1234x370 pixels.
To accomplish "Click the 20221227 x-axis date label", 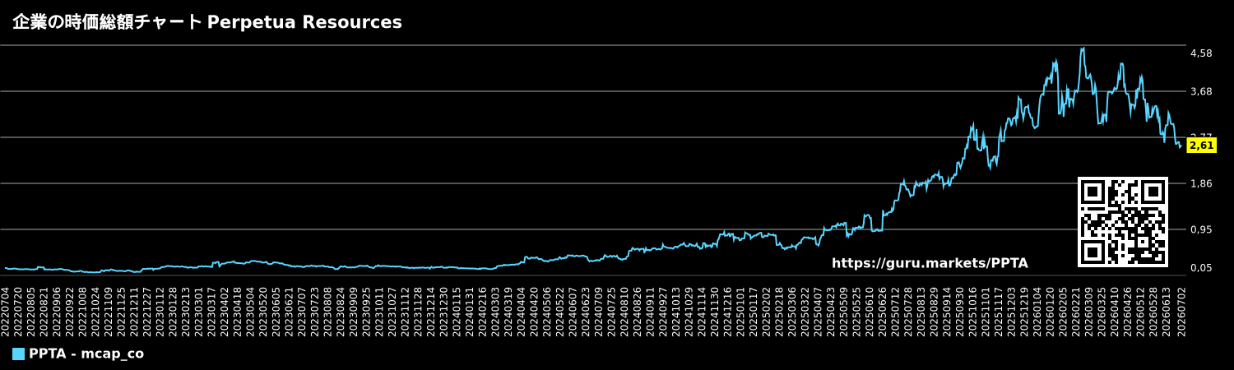I will (147, 311).
